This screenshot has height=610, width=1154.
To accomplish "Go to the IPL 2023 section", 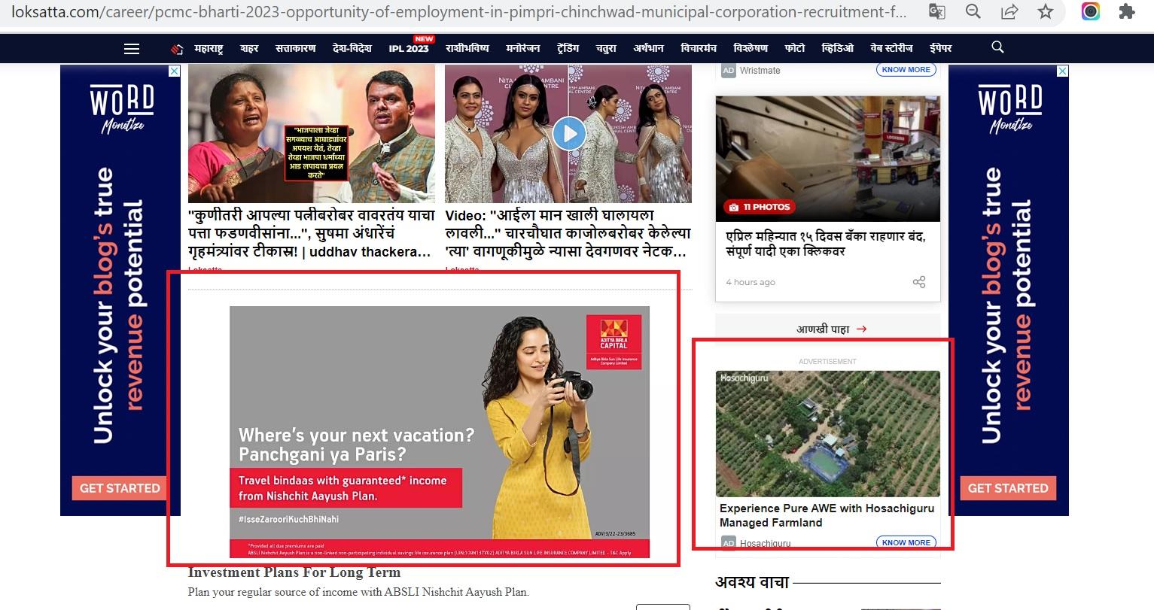I will coord(409,48).
